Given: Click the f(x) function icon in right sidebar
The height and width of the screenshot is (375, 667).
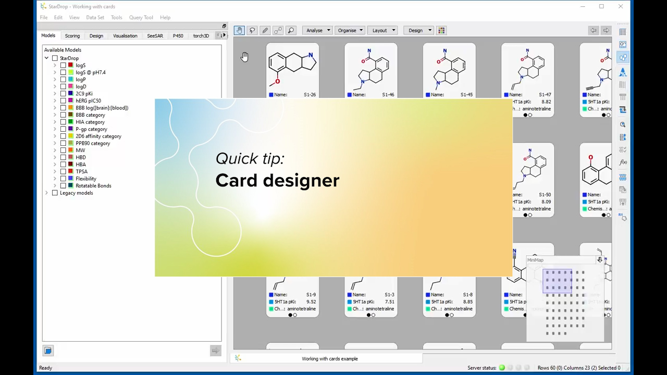Looking at the screenshot, I should coord(623,162).
